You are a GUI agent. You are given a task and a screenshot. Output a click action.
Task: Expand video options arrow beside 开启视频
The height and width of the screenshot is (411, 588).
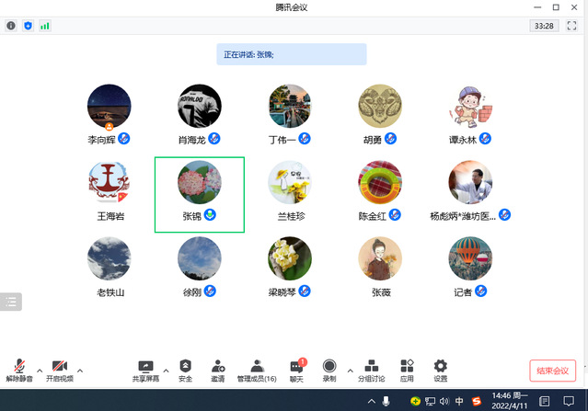coord(80,371)
